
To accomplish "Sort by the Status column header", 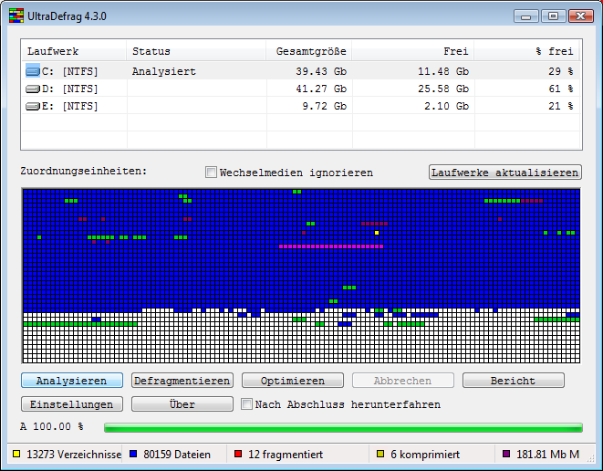I will (196, 51).
